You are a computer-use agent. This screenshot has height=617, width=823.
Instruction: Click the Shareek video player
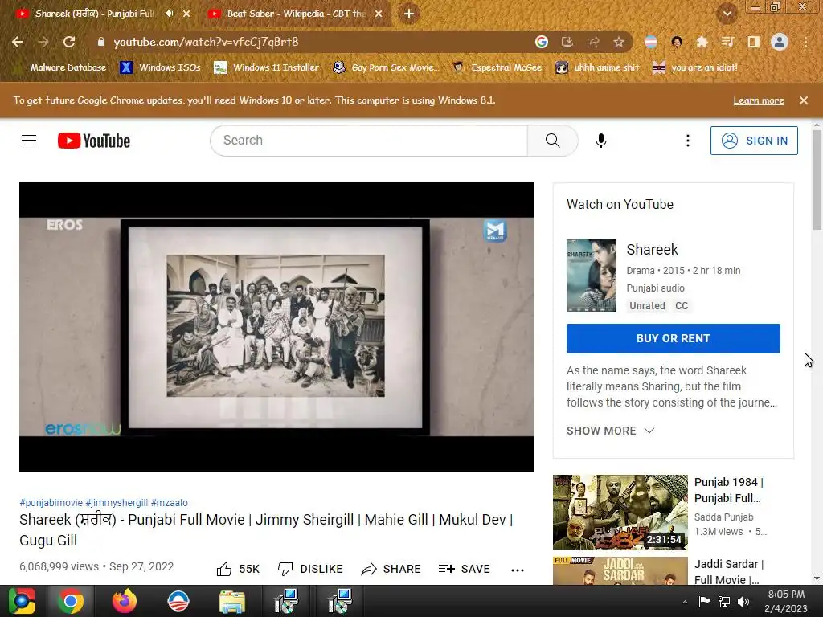[x=276, y=327]
